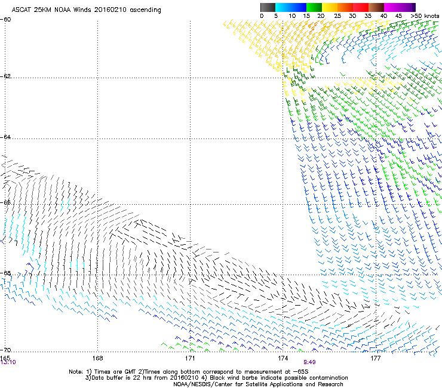
Task: Click the yellow 20–25 knots color bar segment
Action: pyautogui.click(x=330, y=7)
